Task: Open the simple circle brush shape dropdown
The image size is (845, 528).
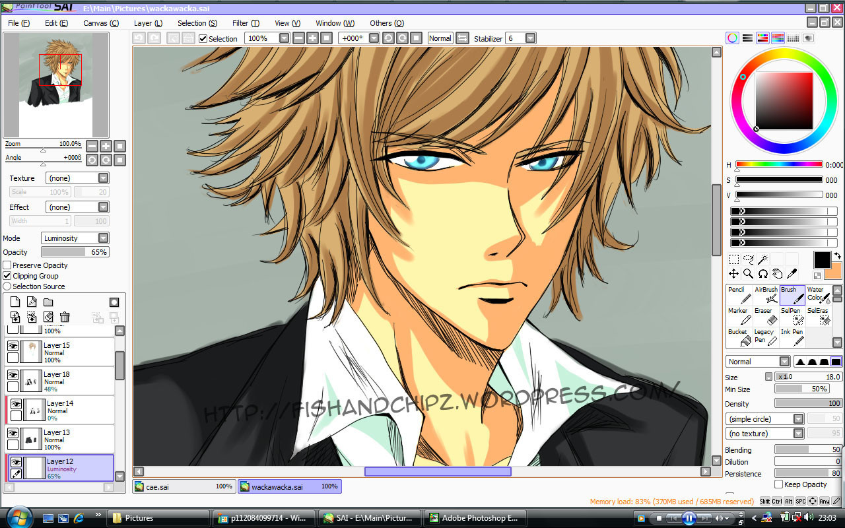Action: click(x=764, y=419)
